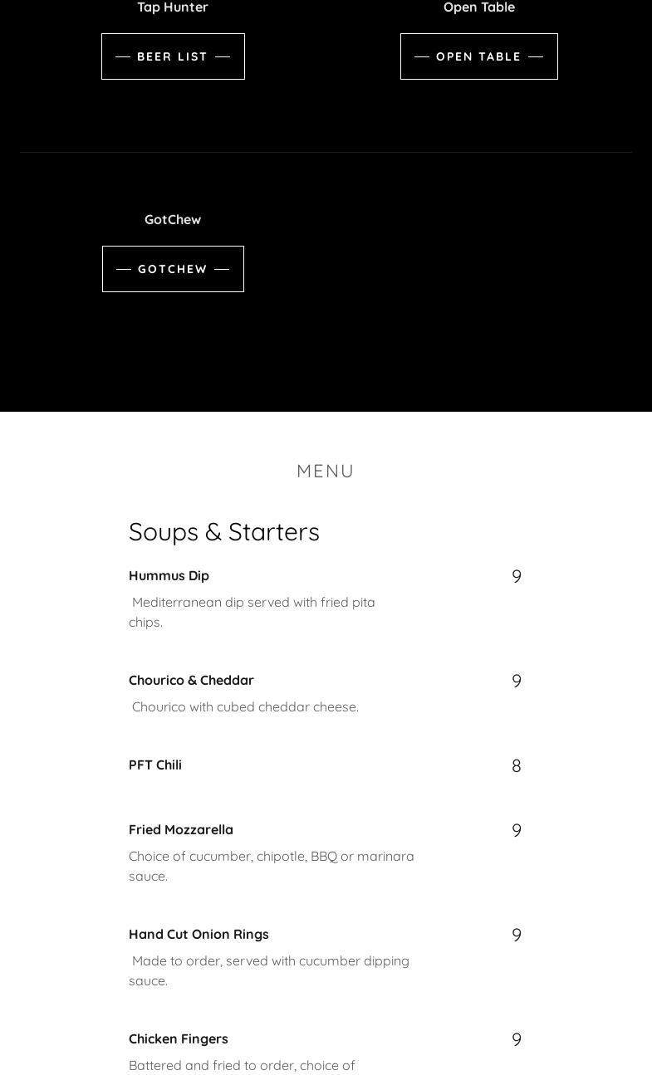Open the OPEN TABLE reservation button

click(478, 56)
